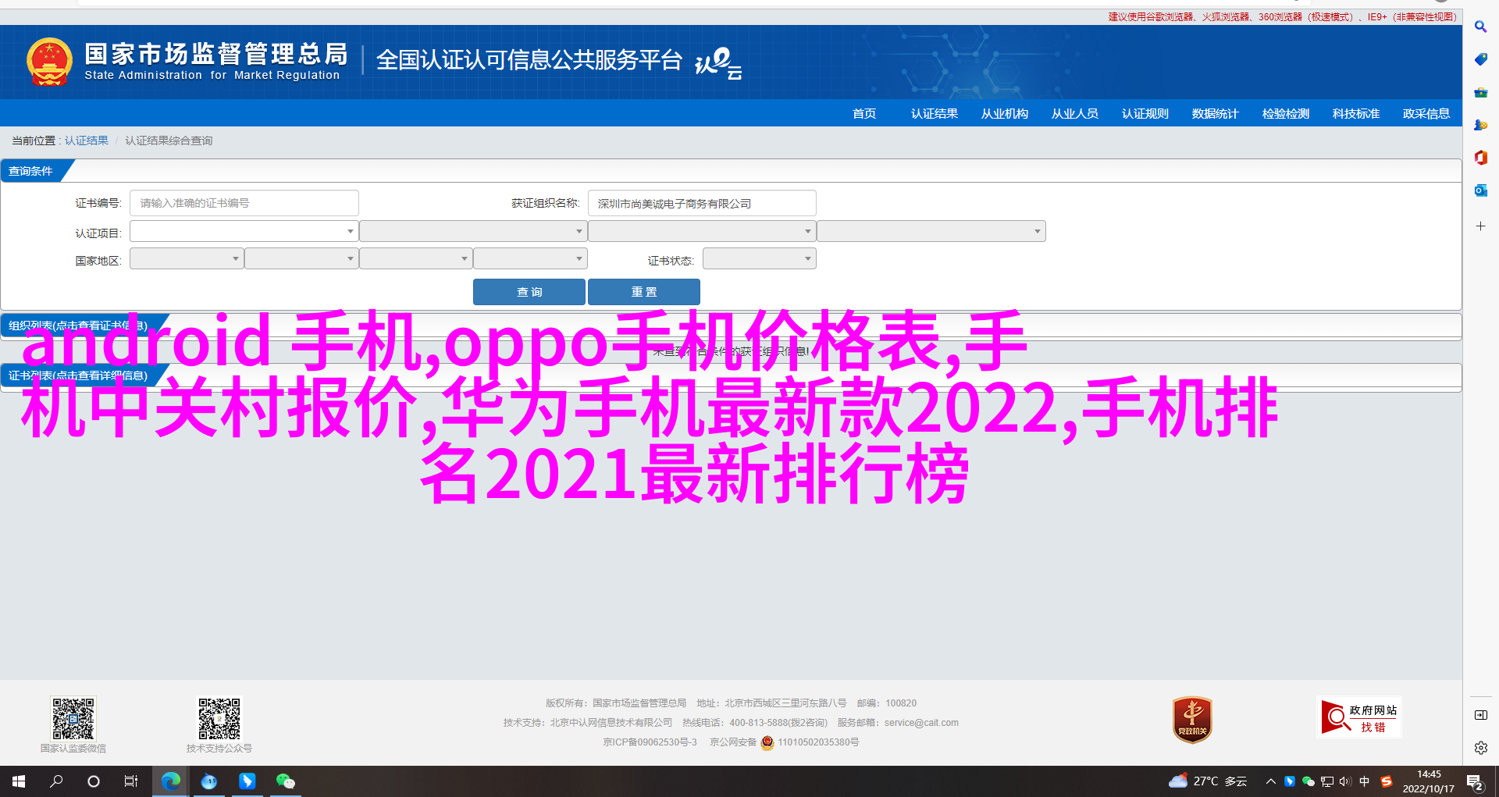Open the 认证规则 navigation menu
This screenshot has width=1499, height=797.
point(1145,114)
